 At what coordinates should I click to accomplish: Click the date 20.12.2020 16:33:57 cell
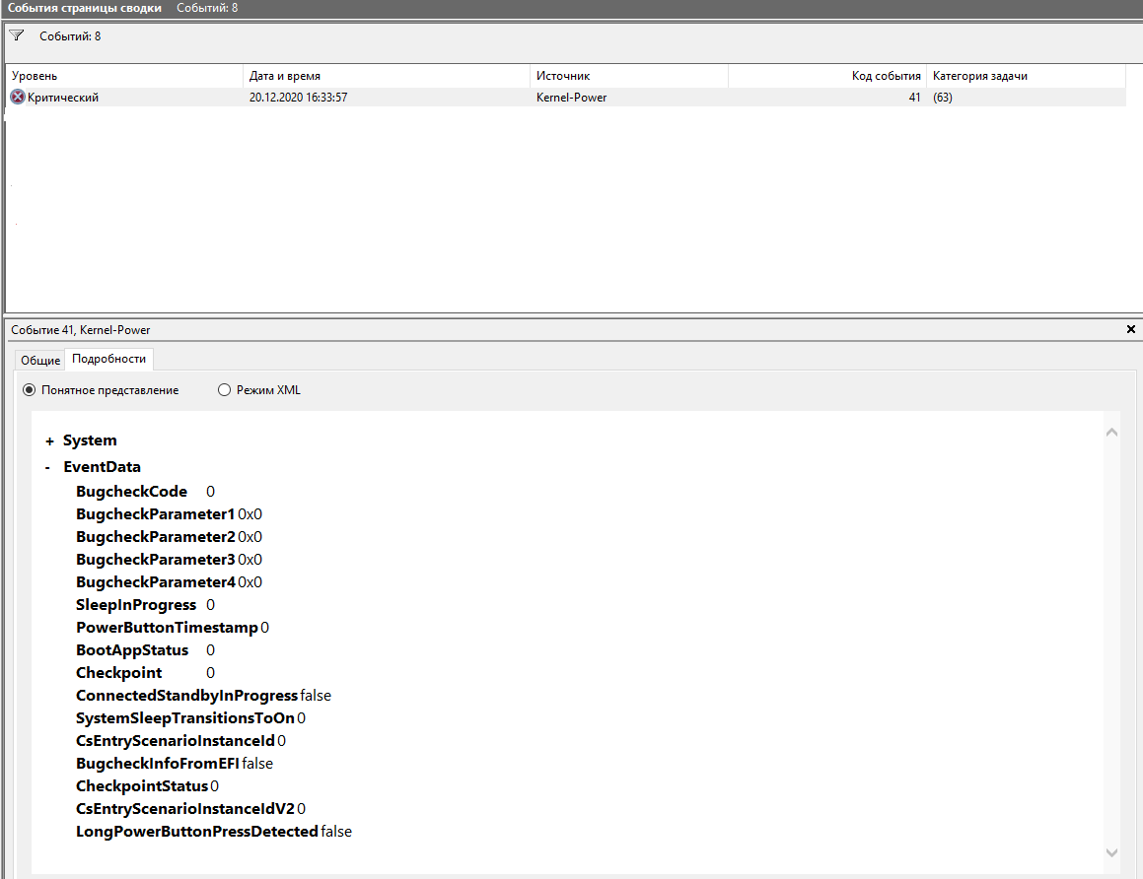click(298, 97)
